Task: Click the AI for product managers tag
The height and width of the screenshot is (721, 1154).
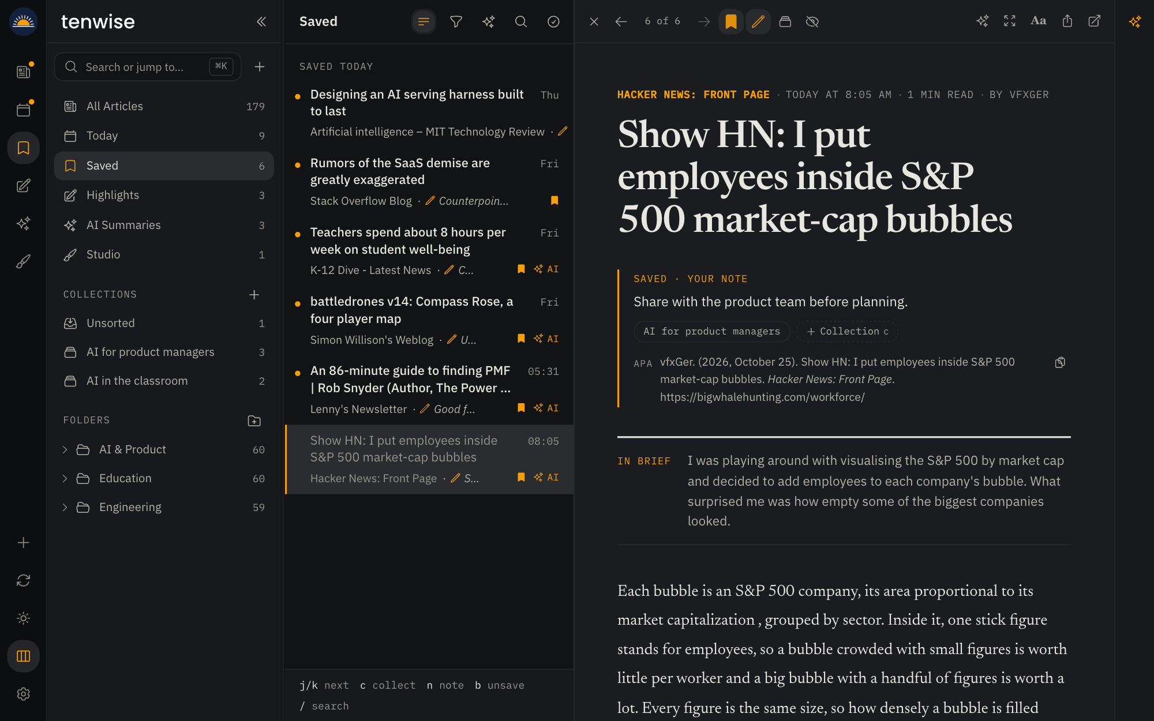Action: click(x=711, y=331)
